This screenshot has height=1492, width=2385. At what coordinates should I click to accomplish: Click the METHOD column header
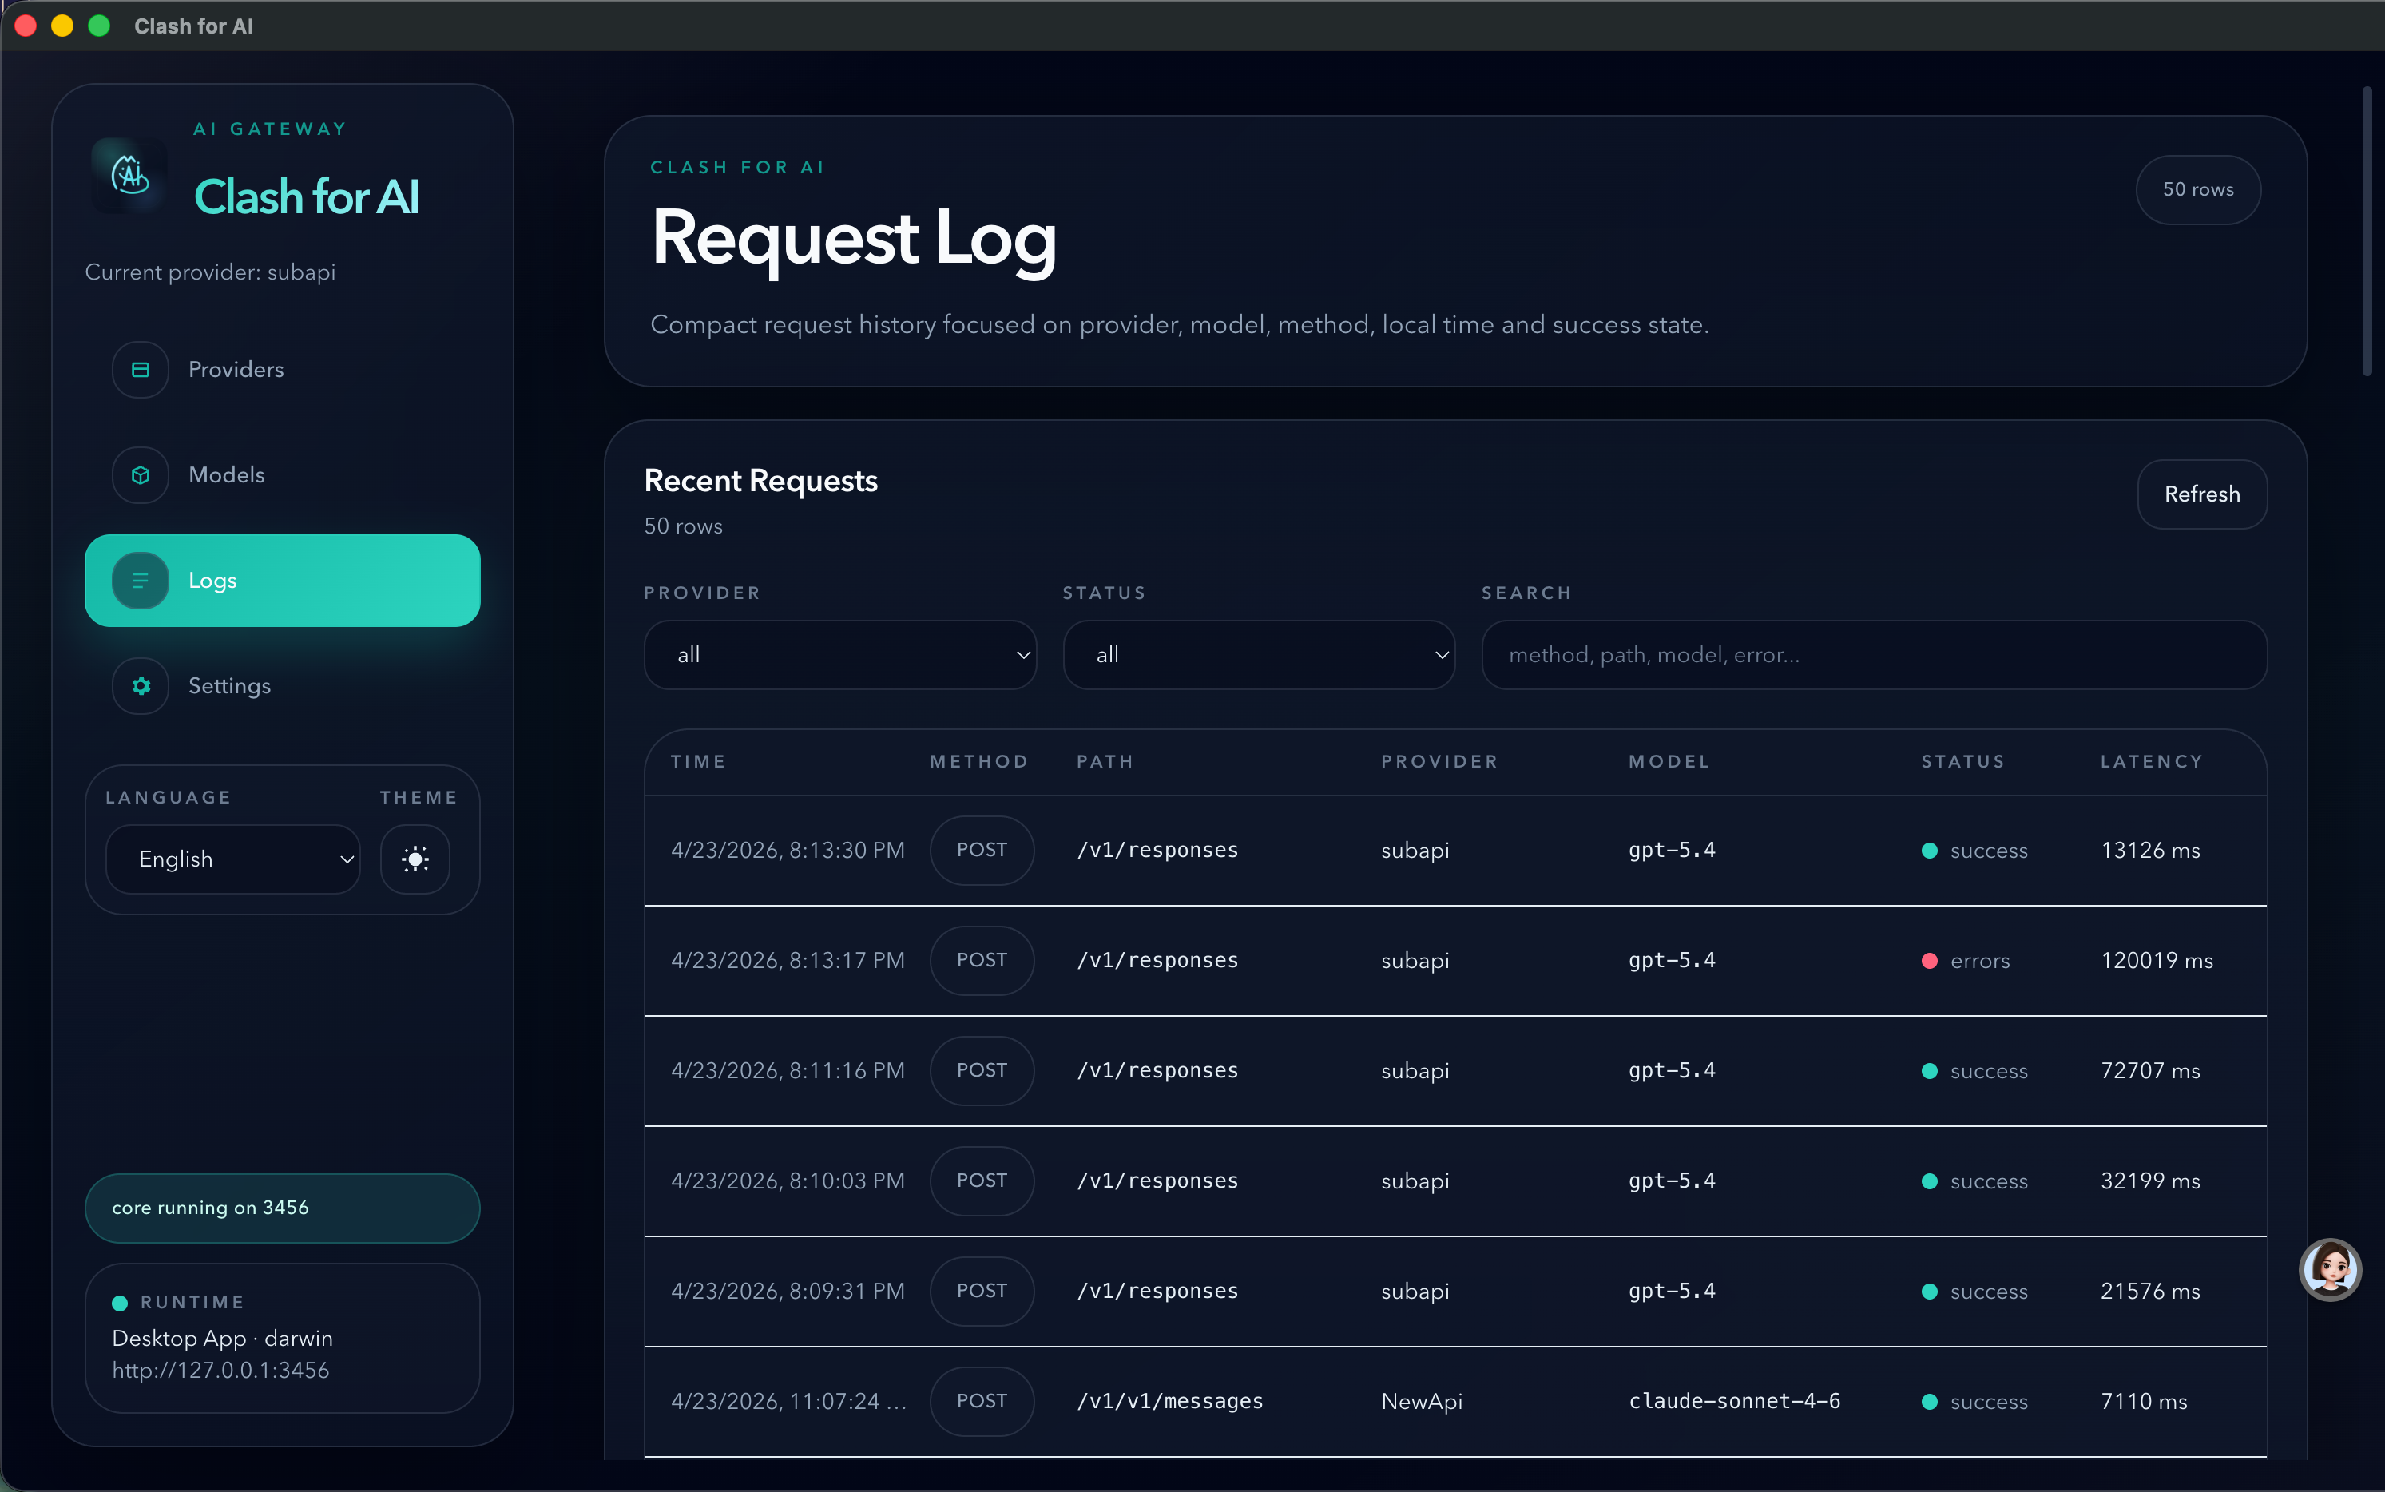[x=980, y=762]
